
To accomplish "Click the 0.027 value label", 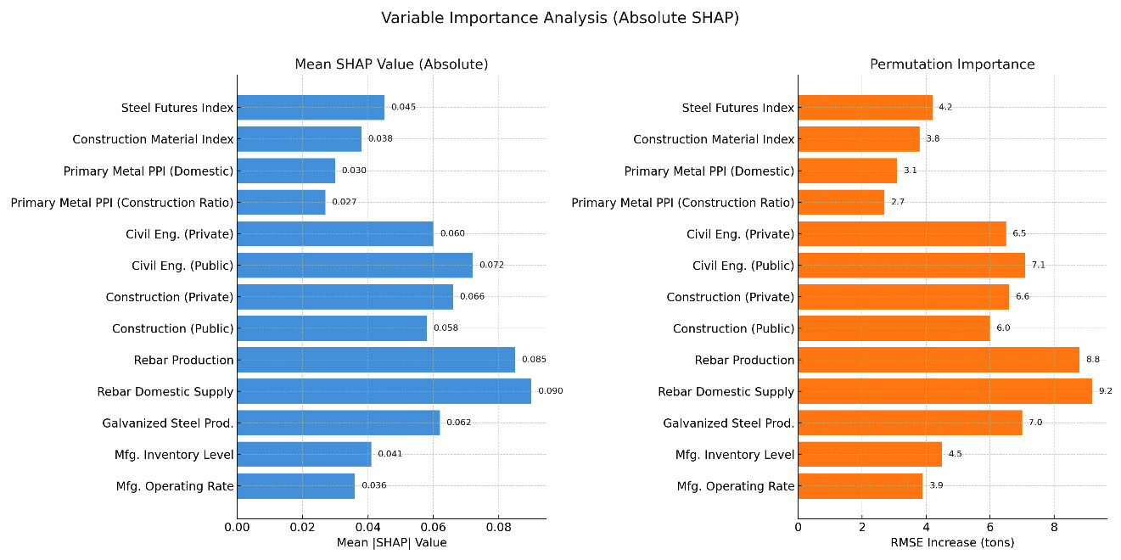I will click(x=344, y=202).
